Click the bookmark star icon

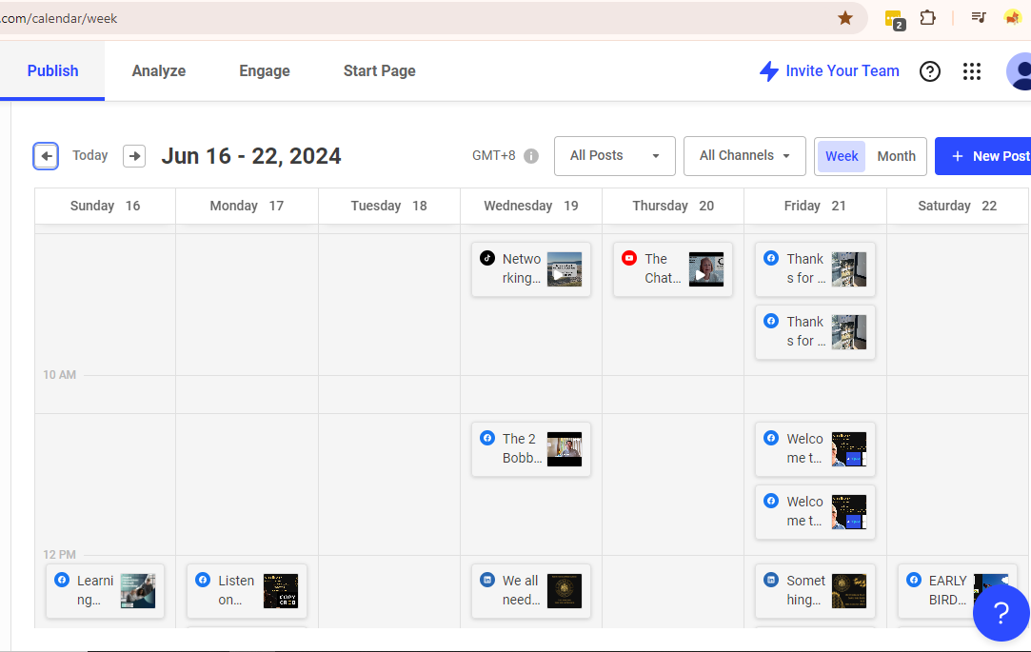click(x=844, y=18)
